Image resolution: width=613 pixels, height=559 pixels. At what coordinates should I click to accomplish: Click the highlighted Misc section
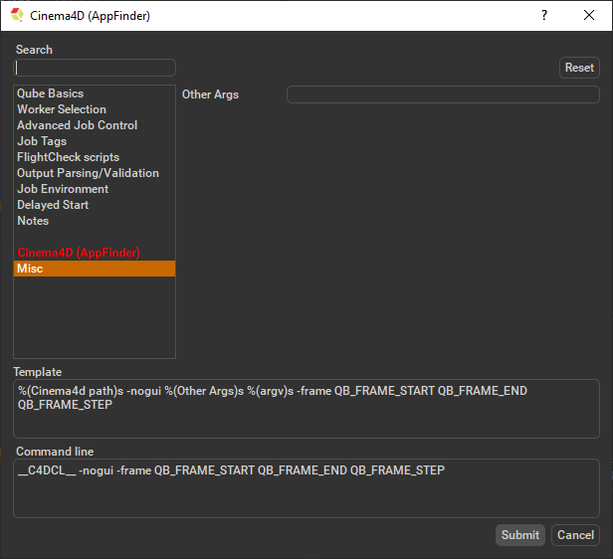[x=95, y=269]
